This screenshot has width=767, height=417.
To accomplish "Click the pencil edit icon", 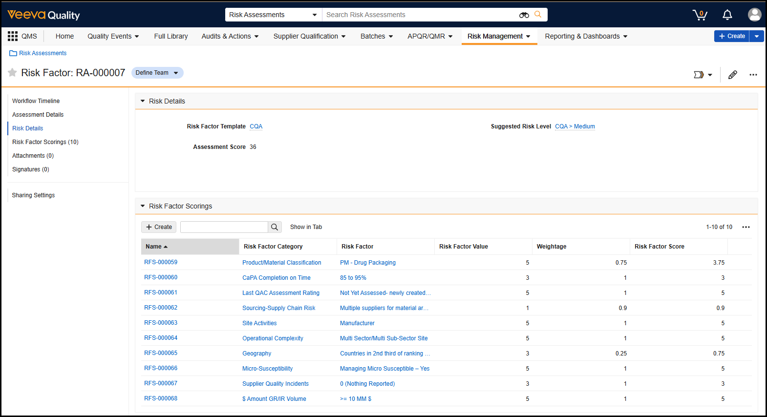I will 732,75.
